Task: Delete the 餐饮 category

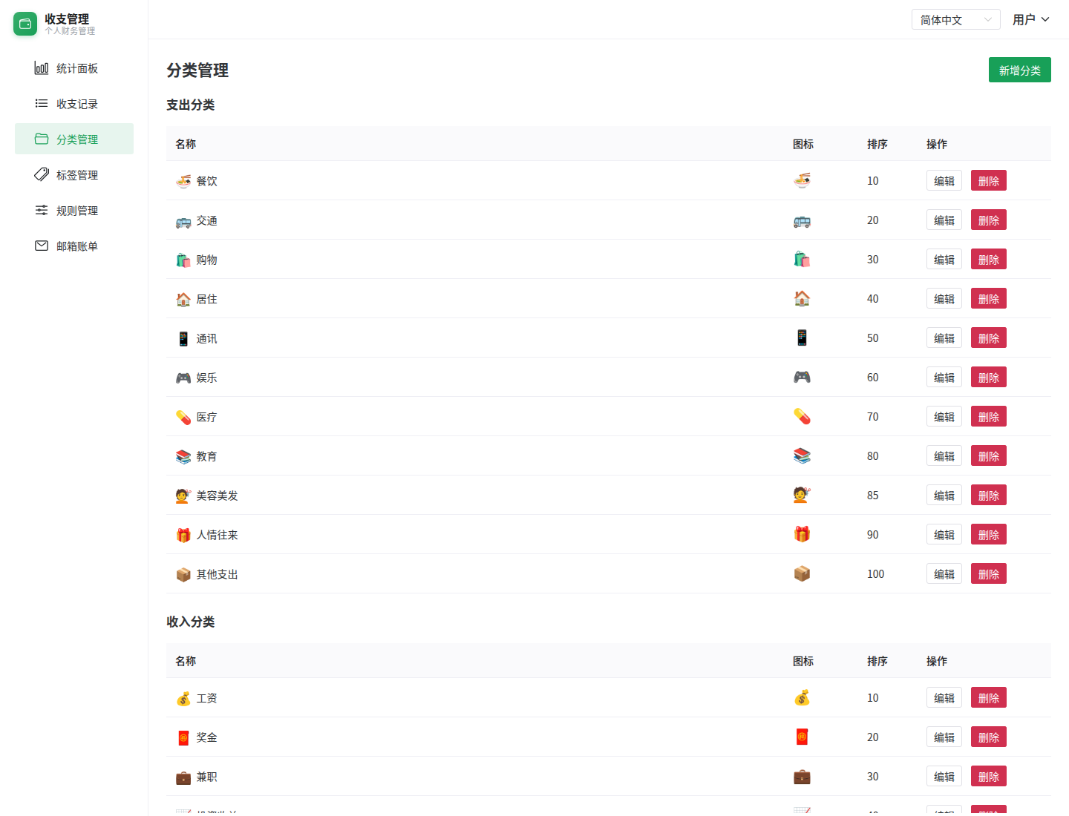Action: (x=989, y=180)
